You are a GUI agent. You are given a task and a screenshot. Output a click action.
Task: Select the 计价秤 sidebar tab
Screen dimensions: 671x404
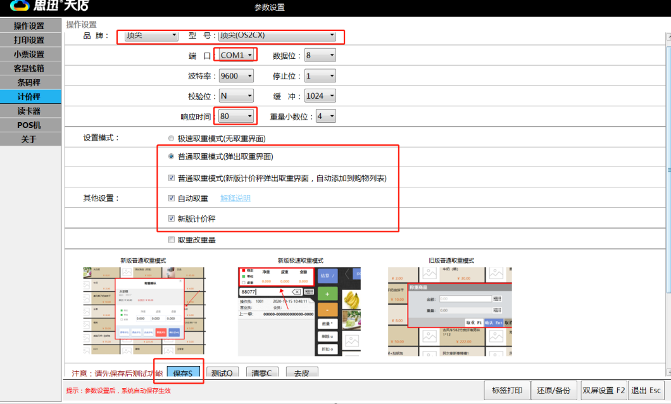[x=30, y=96]
